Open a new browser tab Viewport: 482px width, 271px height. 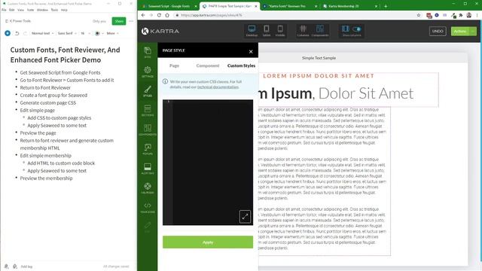(386, 6)
